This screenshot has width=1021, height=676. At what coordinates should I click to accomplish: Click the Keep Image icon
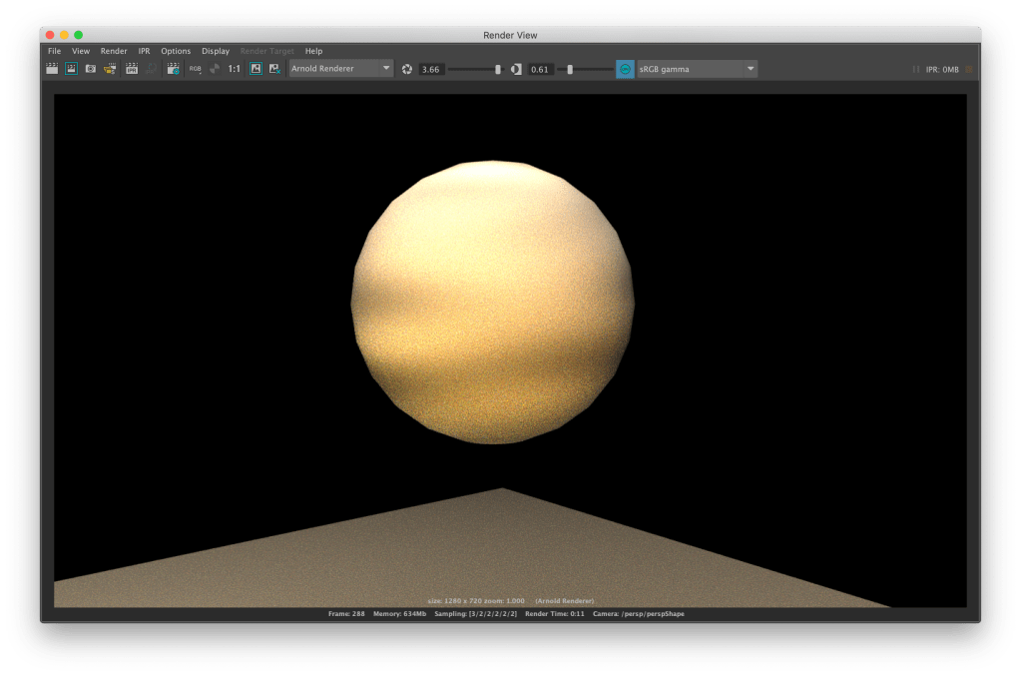pos(255,69)
